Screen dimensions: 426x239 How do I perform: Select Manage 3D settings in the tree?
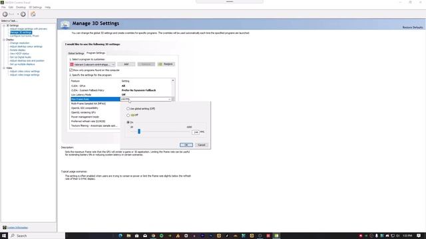(21, 33)
